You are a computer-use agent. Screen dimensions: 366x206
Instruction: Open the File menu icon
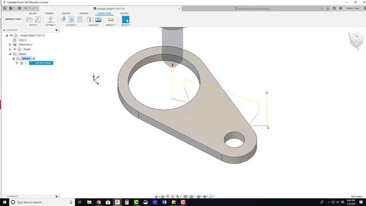coord(11,8)
